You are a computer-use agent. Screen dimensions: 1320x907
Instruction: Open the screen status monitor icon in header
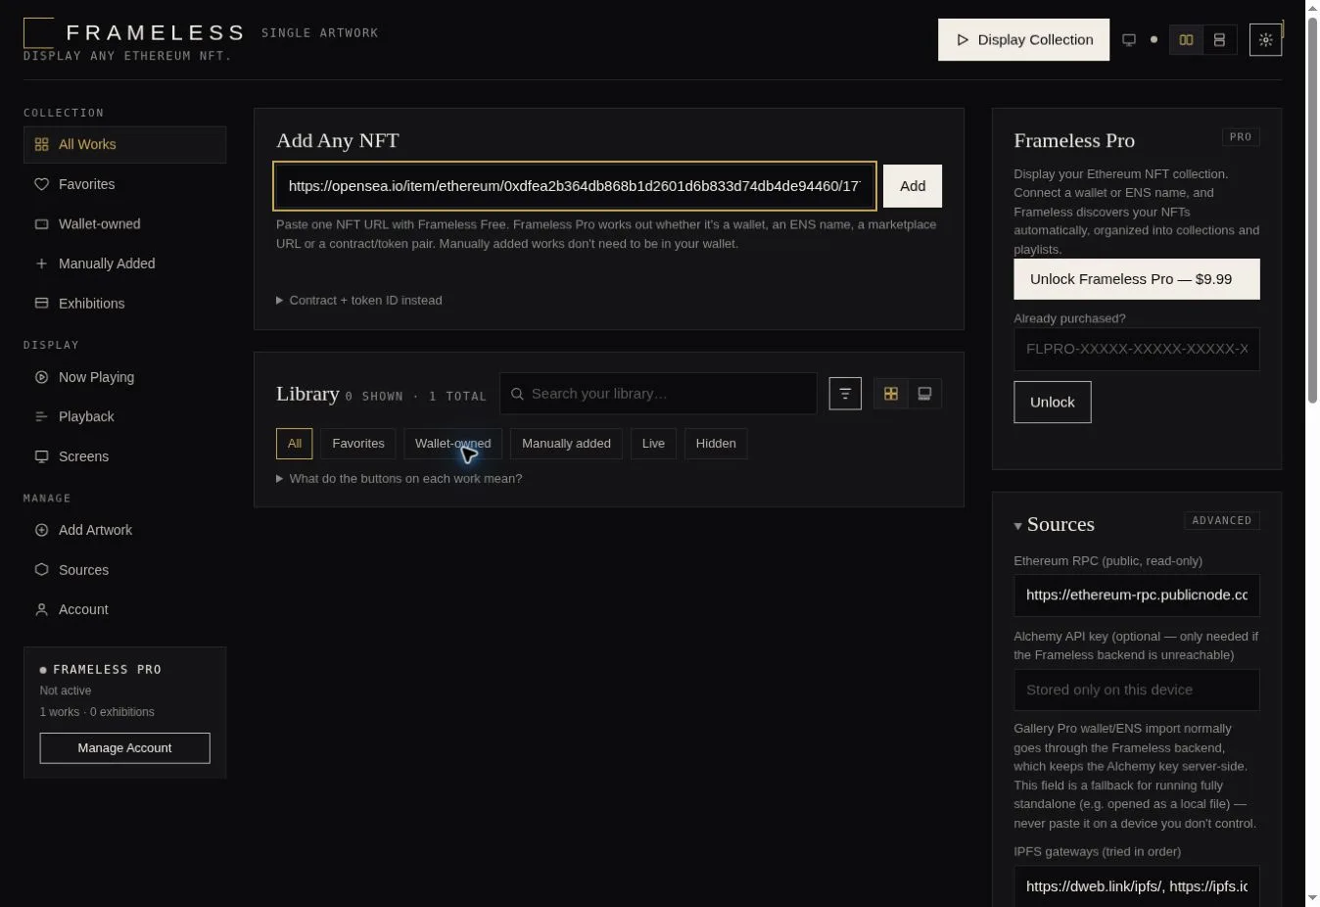[1129, 40]
